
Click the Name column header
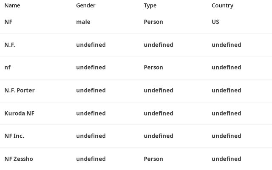point(12,6)
